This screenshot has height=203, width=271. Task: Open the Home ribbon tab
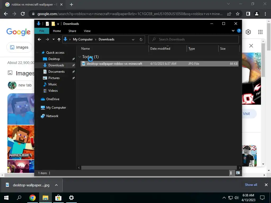pos(57,31)
